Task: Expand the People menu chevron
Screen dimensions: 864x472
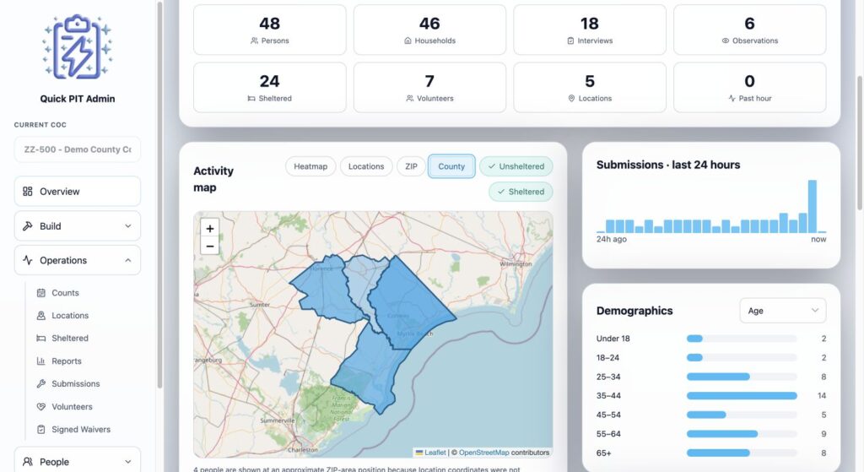Action: (128, 462)
